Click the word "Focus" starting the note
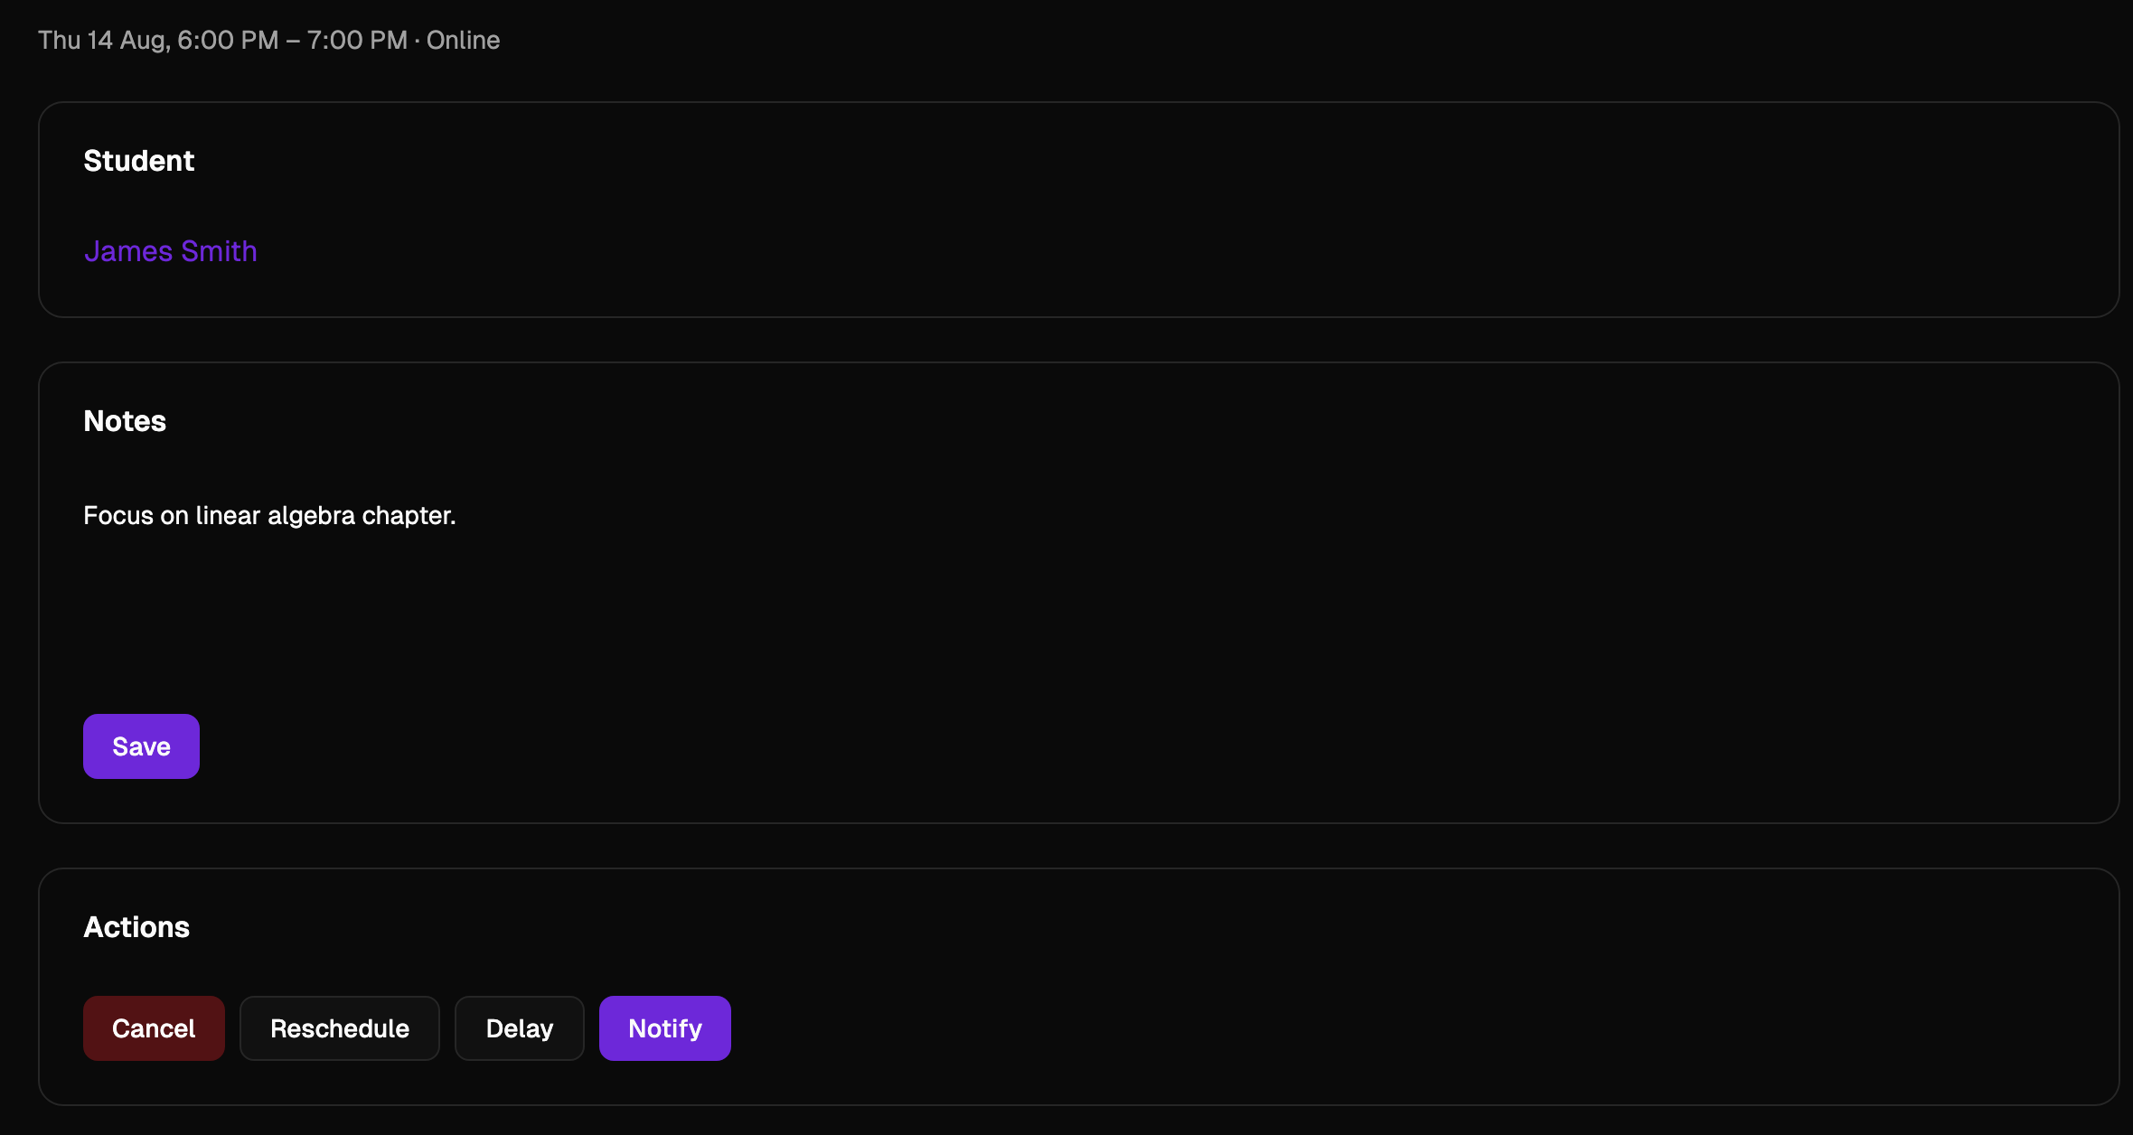The width and height of the screenshot is (2133, 1135). 117,515
